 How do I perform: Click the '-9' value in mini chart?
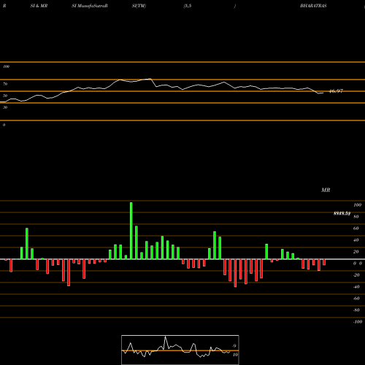coord(234,346)
